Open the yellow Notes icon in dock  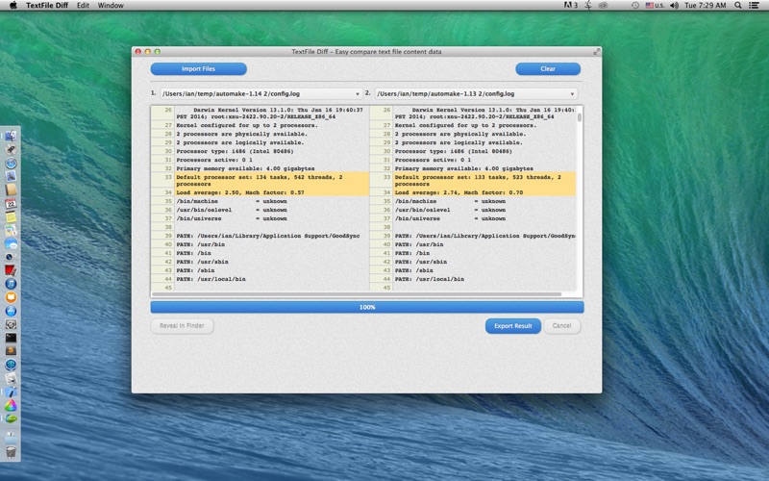coord(11,217)
